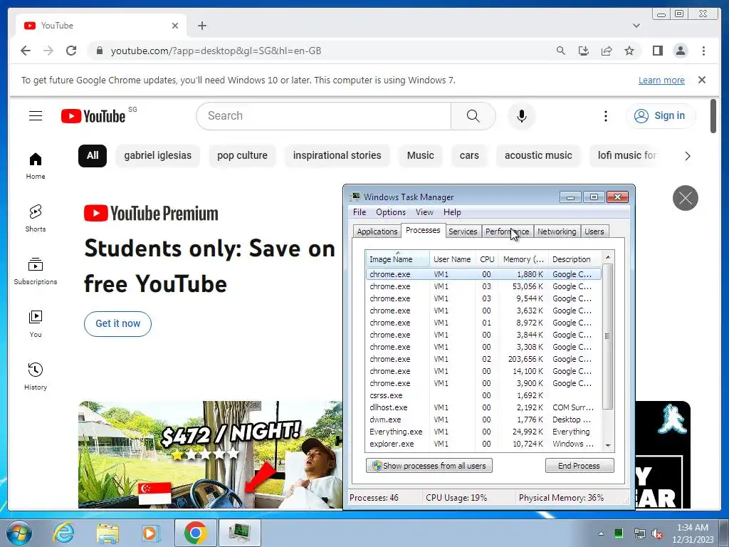Open Subscriptions in the sidebar
Image resolution: width=729 pixels, height=547 pixels.
(36, 271)
